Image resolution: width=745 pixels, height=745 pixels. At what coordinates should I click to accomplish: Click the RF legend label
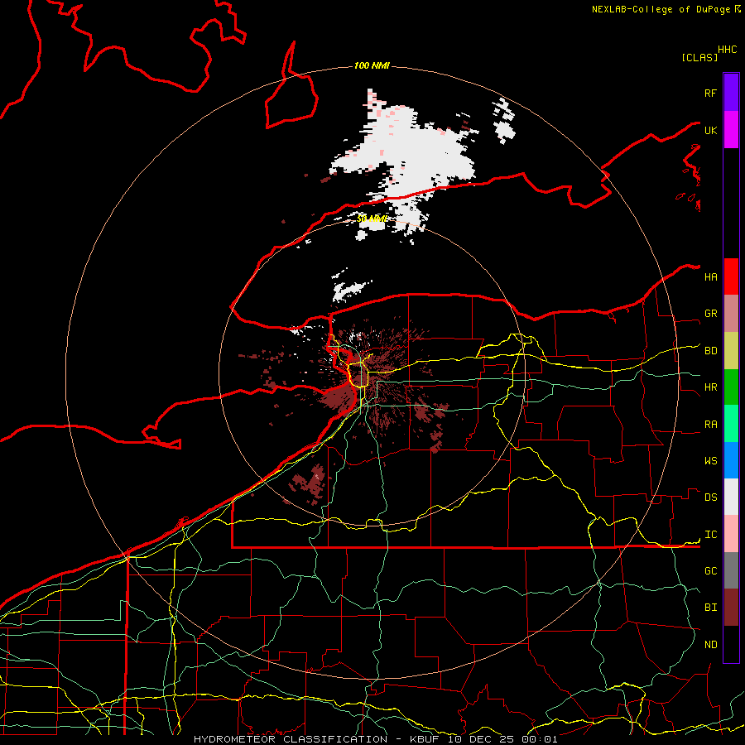pos(710,93)
